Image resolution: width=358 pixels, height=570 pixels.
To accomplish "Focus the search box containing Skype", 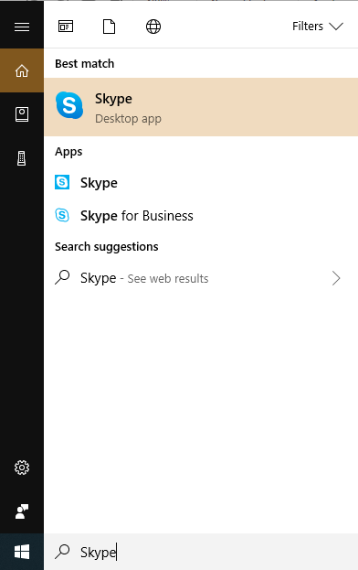I will (201, 552).
